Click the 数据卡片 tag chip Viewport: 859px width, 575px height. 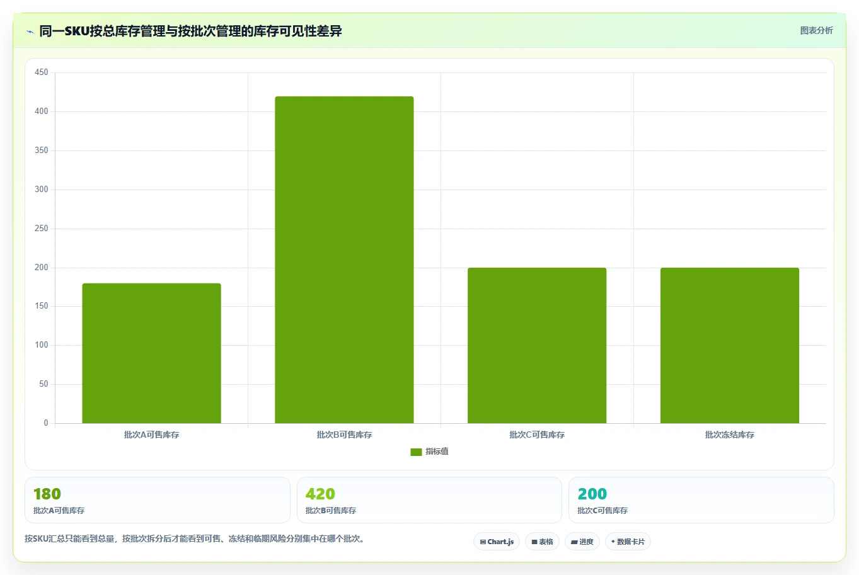tap(628, 542)
